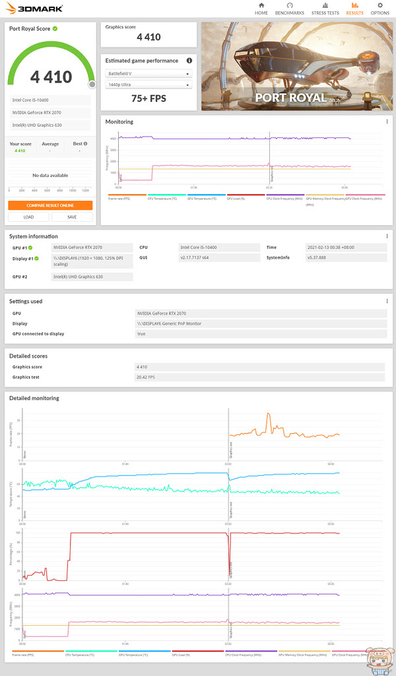The image size is (396, 676).
Task: Click the score gauge end knob
Action: pos(92,84)
